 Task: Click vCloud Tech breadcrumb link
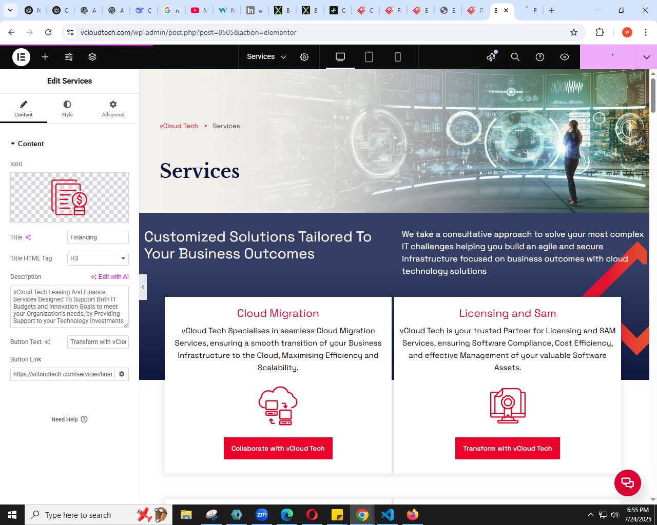point(179,126)
